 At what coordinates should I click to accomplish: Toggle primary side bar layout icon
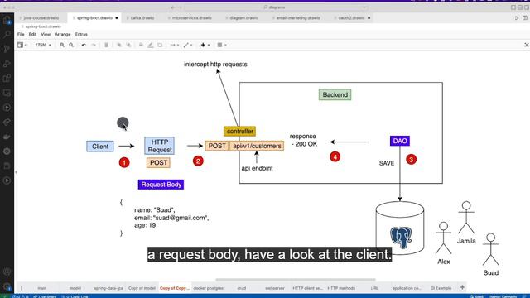tap(513, 7)
